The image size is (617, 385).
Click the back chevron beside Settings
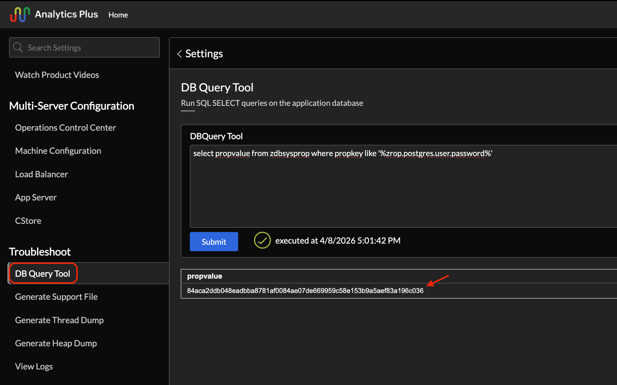pyautogui.click(x=179, y=54)
